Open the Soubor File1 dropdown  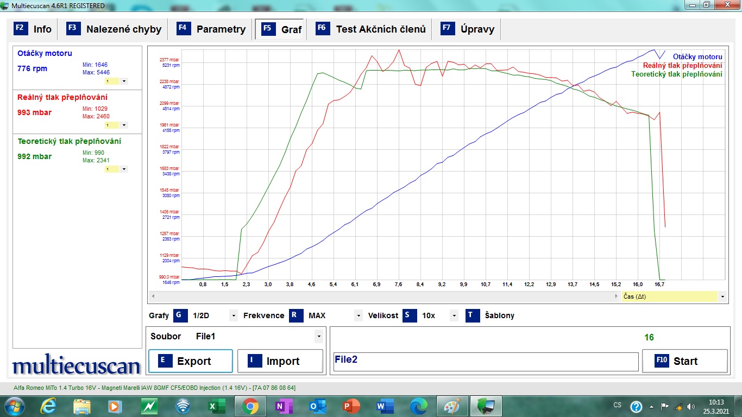point(318,337)
